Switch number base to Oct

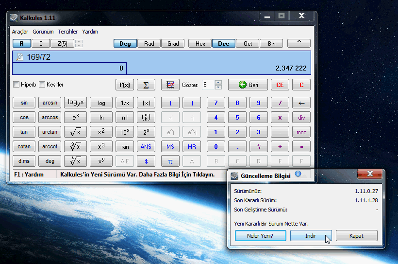pyautogui.click(x=248, y=43)
